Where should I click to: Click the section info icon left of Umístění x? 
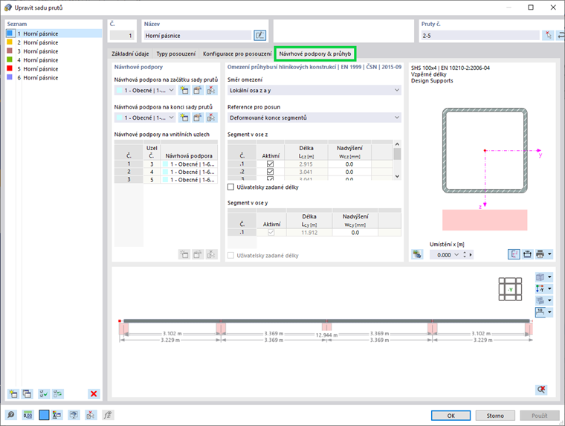(x=417, y=254)
